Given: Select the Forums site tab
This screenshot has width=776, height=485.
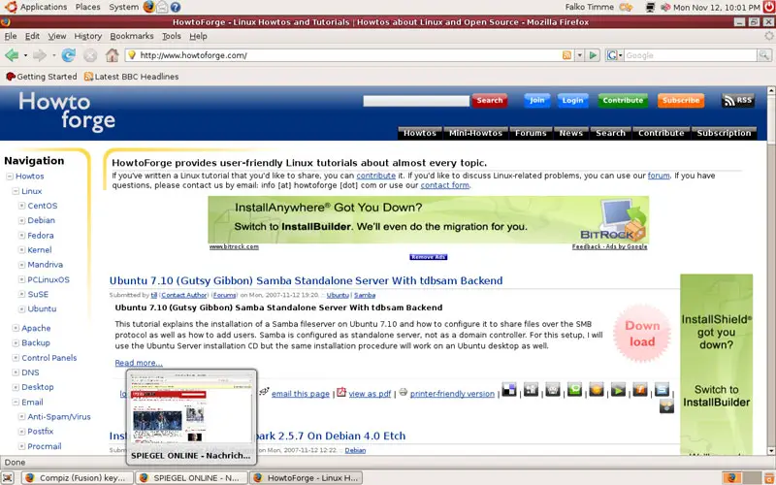Looking at the screenshot, I should [531, 133].
